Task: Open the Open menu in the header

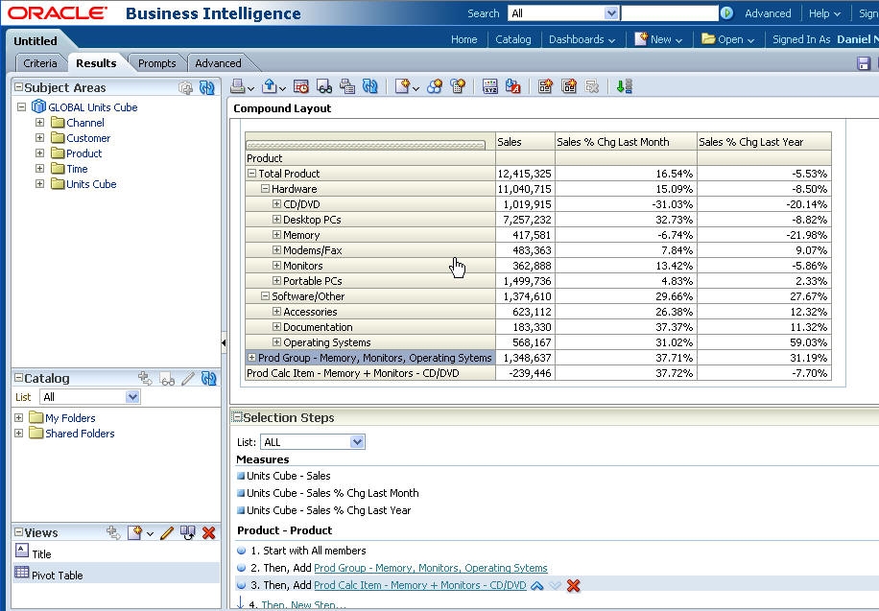Action: [727, 39]
